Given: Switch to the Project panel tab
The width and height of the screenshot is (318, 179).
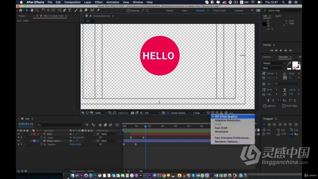Looking at the screenshot, I should [22, 16].
